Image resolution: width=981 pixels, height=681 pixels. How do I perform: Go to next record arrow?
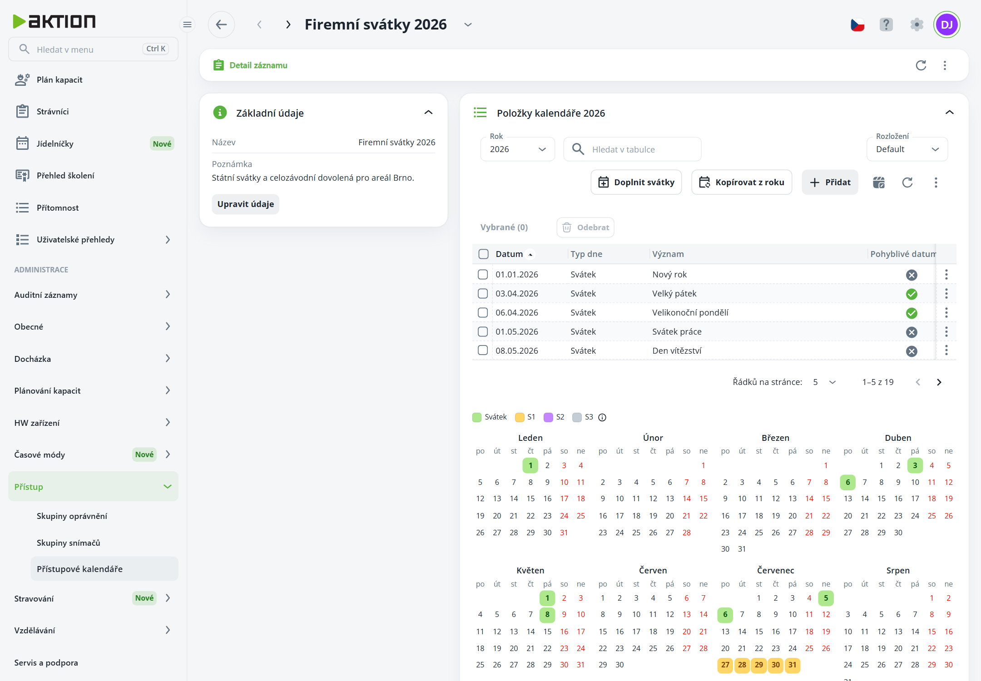(x=288, y=25)
